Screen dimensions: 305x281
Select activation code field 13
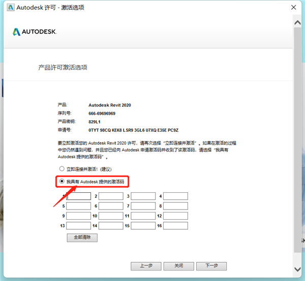click(x=78, y=226)
